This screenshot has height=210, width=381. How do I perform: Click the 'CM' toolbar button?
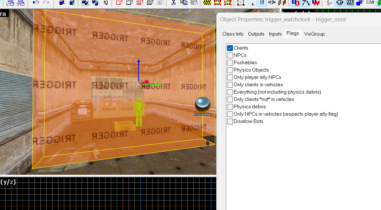pos(370,3)
